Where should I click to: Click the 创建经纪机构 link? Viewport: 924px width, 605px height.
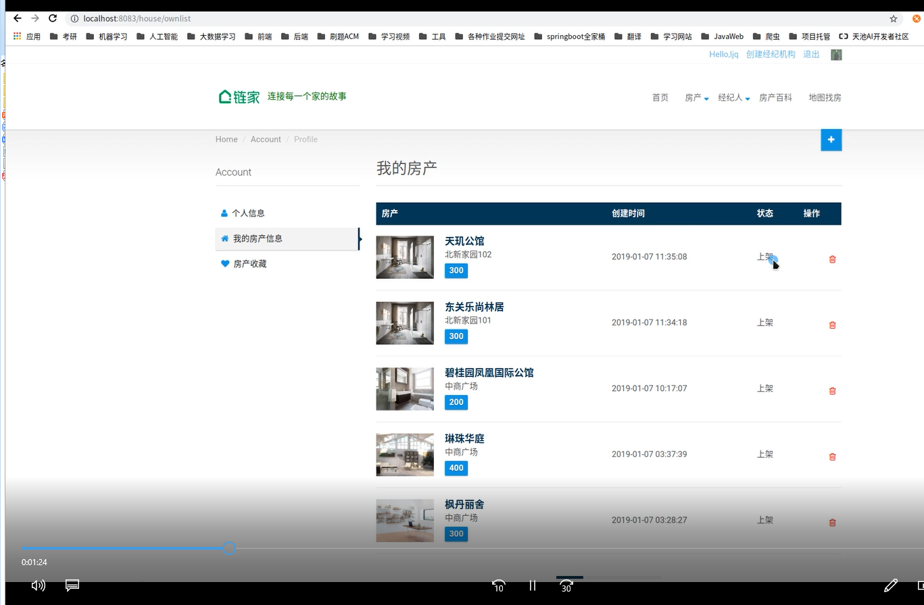pos(771,55)
